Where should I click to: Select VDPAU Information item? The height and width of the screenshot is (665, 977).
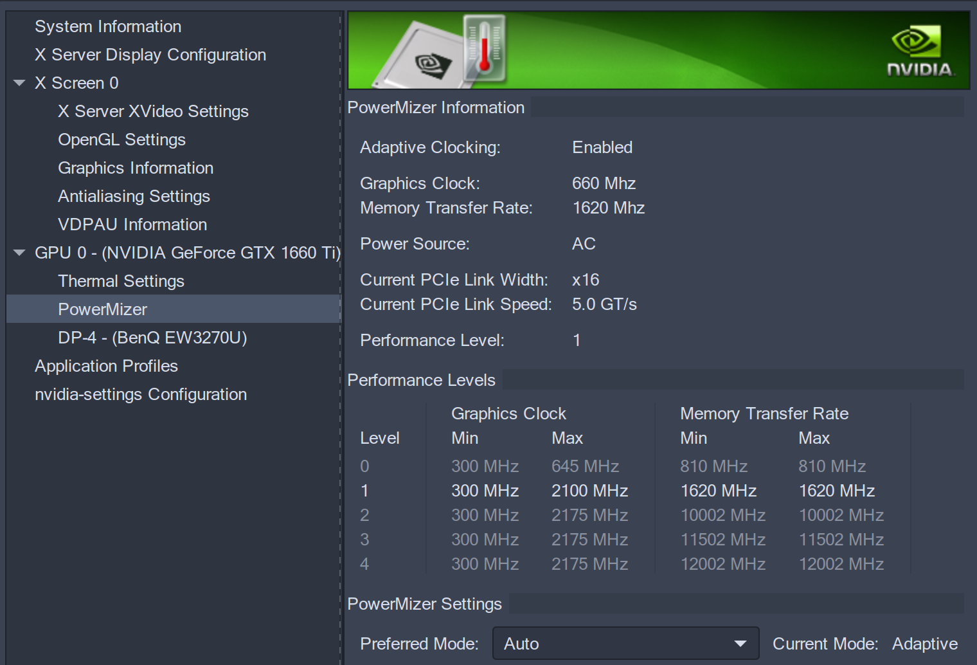[x=132, y=224]
